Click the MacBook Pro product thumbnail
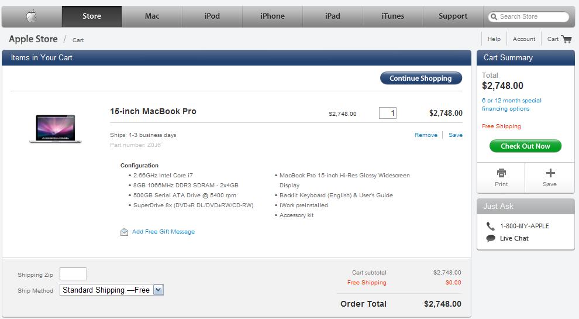This screenshot has height=319, width=579. pos(56,129)
